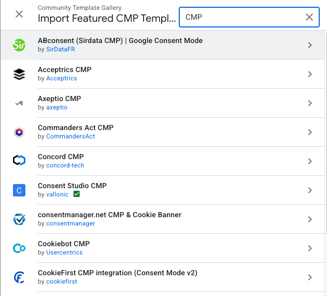Clear the CMP search text
The width and height of the screenshot is (327, 296).
coord(309,17)
